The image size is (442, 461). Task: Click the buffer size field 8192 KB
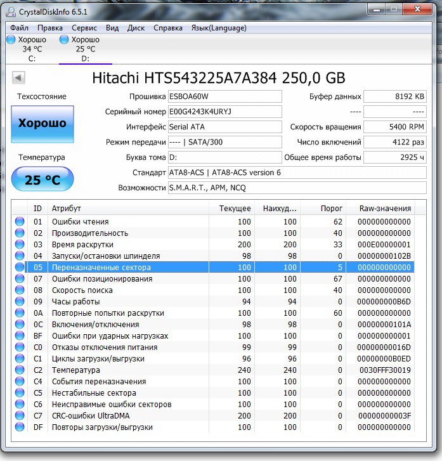point(395,96)
